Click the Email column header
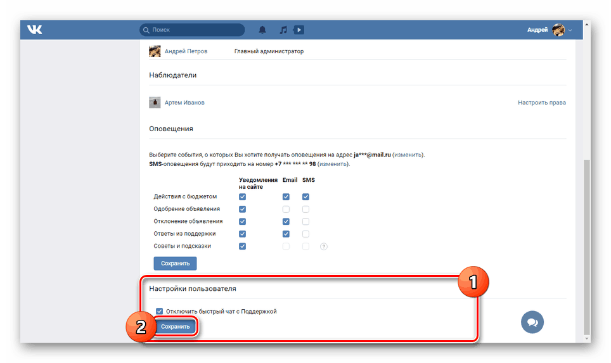This screenshot has height=363, width=611. point(290,180)
